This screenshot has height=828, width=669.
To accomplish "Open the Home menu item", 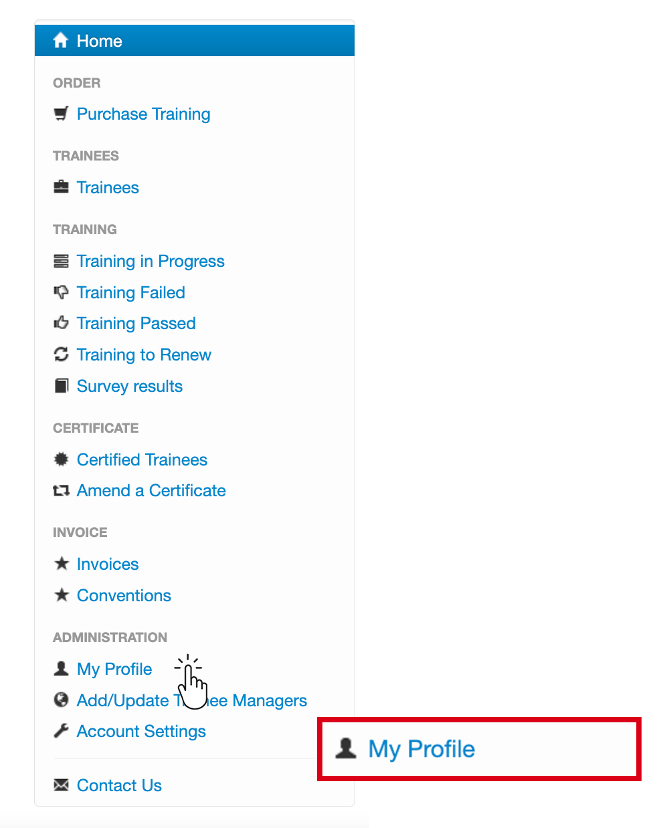I will (x=195, y=41).
